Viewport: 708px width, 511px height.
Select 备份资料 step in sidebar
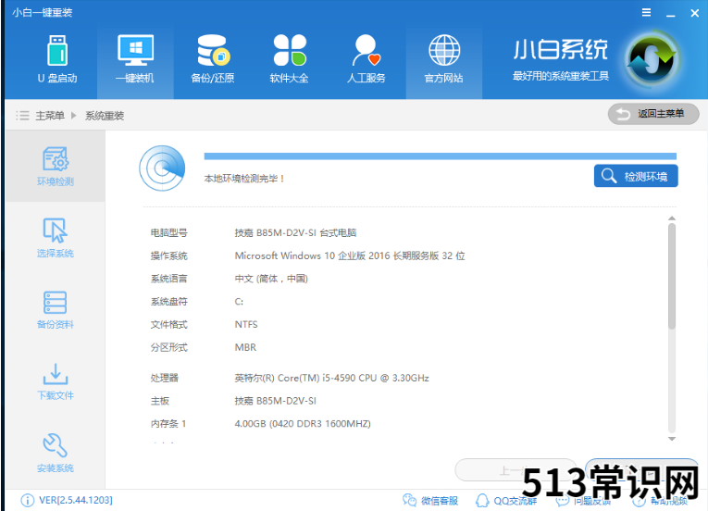pyautogui.click(x=56, y=309)
